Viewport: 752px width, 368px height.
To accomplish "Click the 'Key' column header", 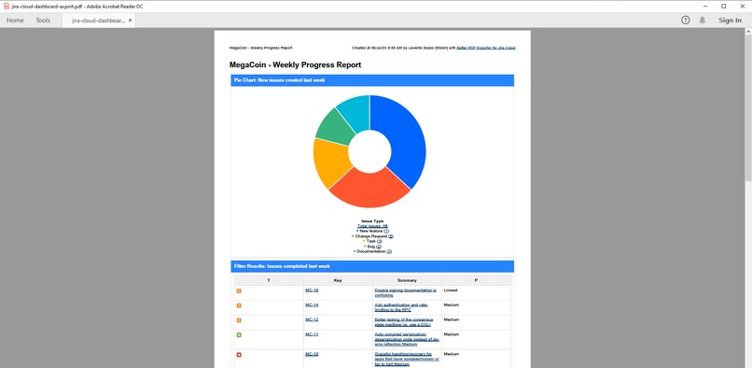I will [338, 280].
